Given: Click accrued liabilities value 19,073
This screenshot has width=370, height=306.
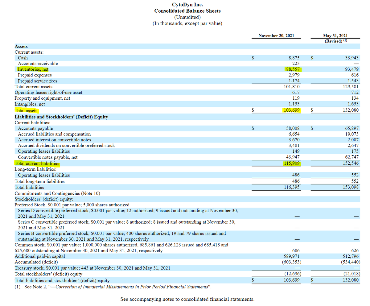Looking at the screenshot, I should point(352,134).
